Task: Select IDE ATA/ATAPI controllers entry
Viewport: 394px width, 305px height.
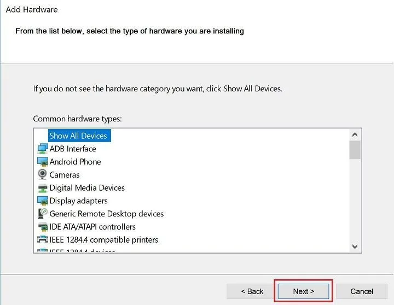Action: pyautogui.click(x=92, y=227)
